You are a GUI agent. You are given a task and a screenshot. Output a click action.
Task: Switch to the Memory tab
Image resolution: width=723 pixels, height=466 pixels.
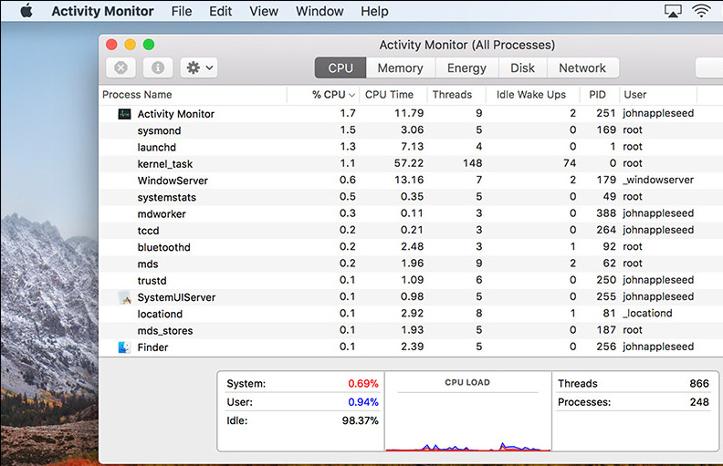click(x=400, y=68)
